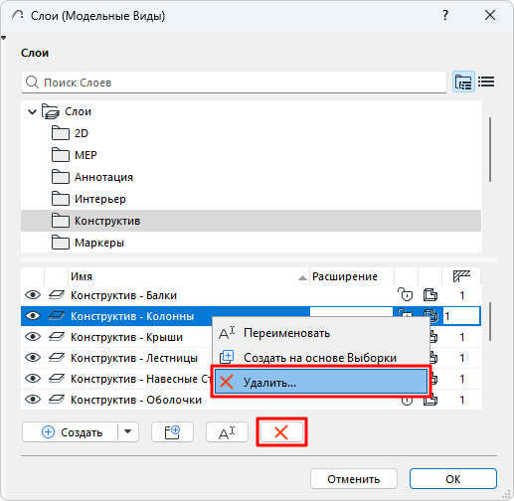This screenshot has height=501, width=514.
Task: Select the Конструктив folder
Action: pos(251,221)
